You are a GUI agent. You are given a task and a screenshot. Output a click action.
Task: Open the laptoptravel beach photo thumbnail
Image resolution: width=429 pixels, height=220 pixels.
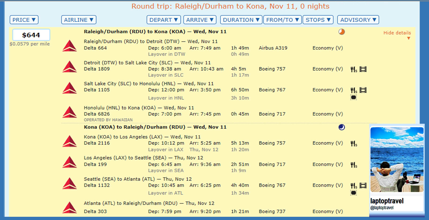click(x=397, y=159)
